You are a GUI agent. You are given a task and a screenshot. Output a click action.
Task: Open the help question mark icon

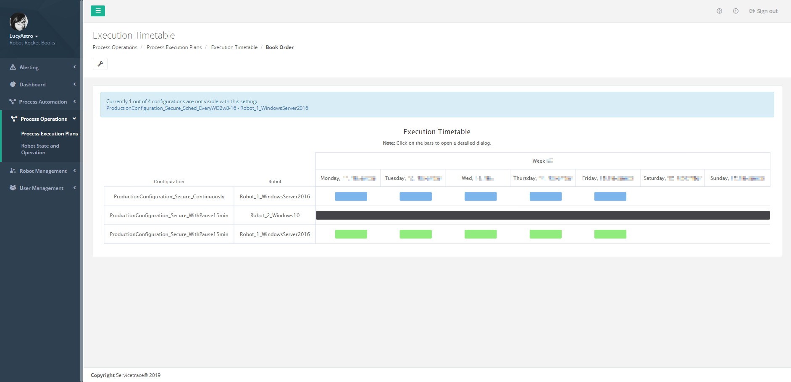pyautogui.click(x=719, y=11)
